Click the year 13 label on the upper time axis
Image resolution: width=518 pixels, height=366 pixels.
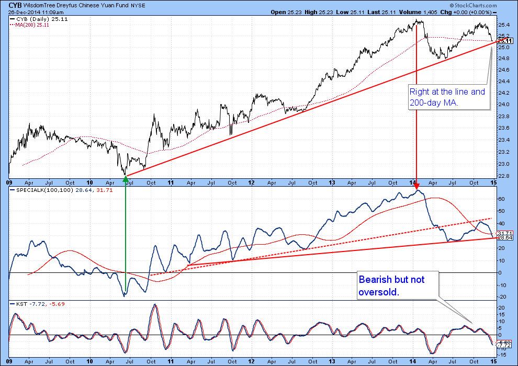pyautogui.click(x=332, y=182)
